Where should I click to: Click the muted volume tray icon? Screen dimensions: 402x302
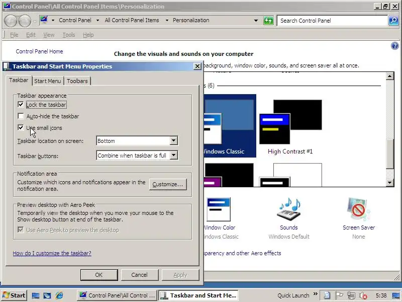tap(363, 295)
